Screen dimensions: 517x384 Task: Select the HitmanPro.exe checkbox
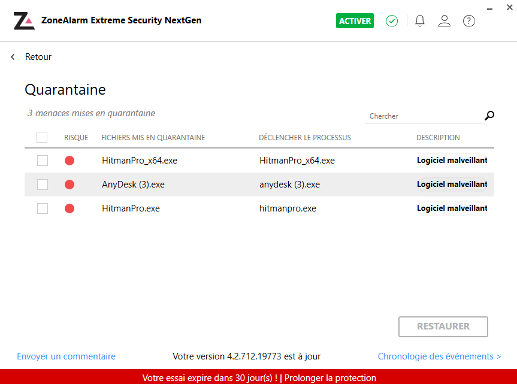pyautogui.click(x=43, y=208)
